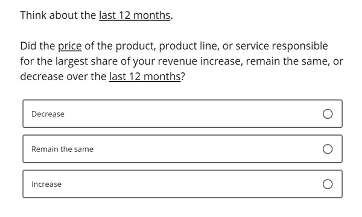Viewport: 362px width, 217px height.
Task: Click the 'Did the' question paragraph text
Action: click(182, 61)
